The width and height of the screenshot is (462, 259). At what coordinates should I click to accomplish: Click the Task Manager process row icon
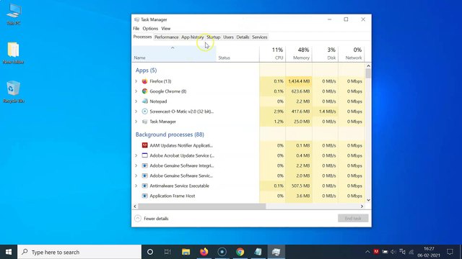pyautogui.click(x=144, y=122)
